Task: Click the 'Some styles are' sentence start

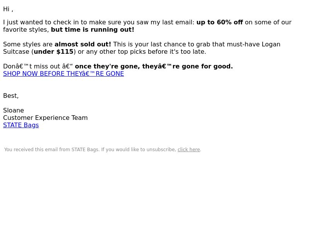Action: tap(28, 44)
